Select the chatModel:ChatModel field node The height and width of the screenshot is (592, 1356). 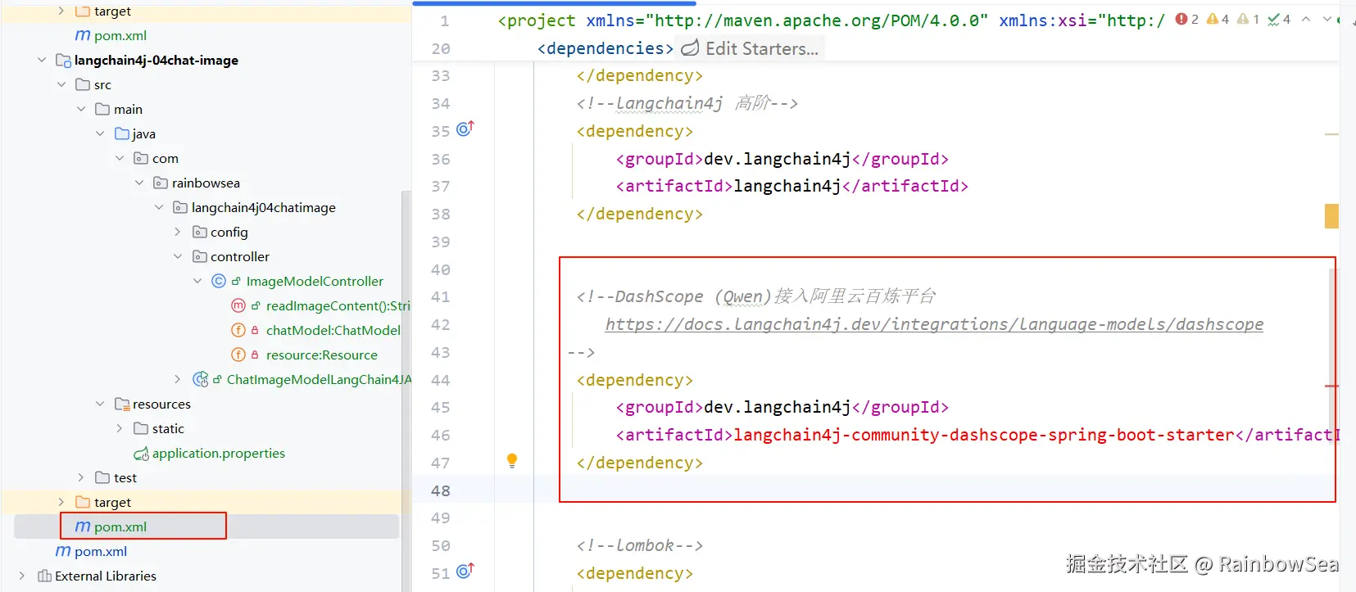coord(333,330)
